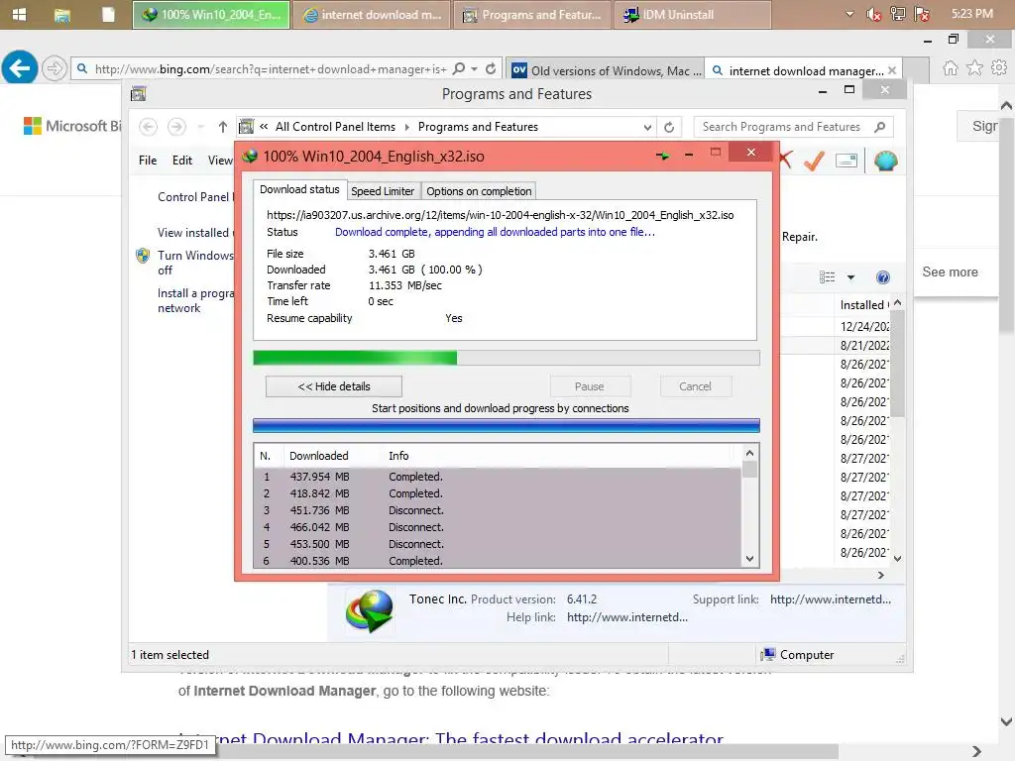Open View menu in Programs and Features
The image size is (1015, 761).
(219, 160)
